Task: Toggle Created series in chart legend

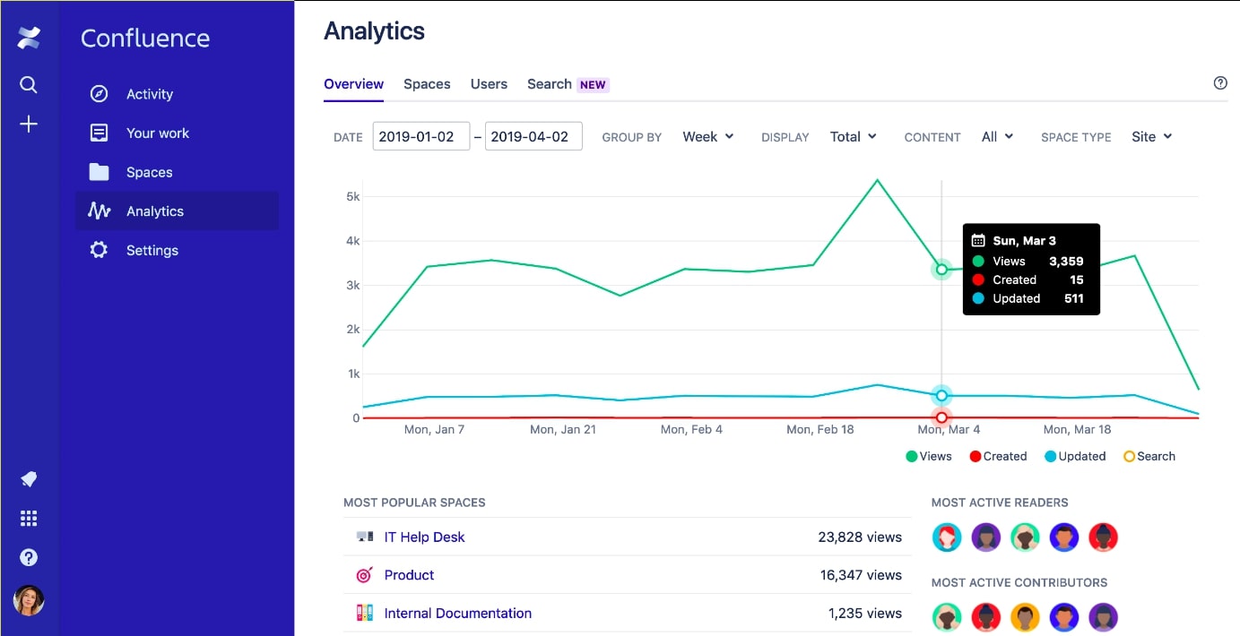Action: tap(998, 456)
